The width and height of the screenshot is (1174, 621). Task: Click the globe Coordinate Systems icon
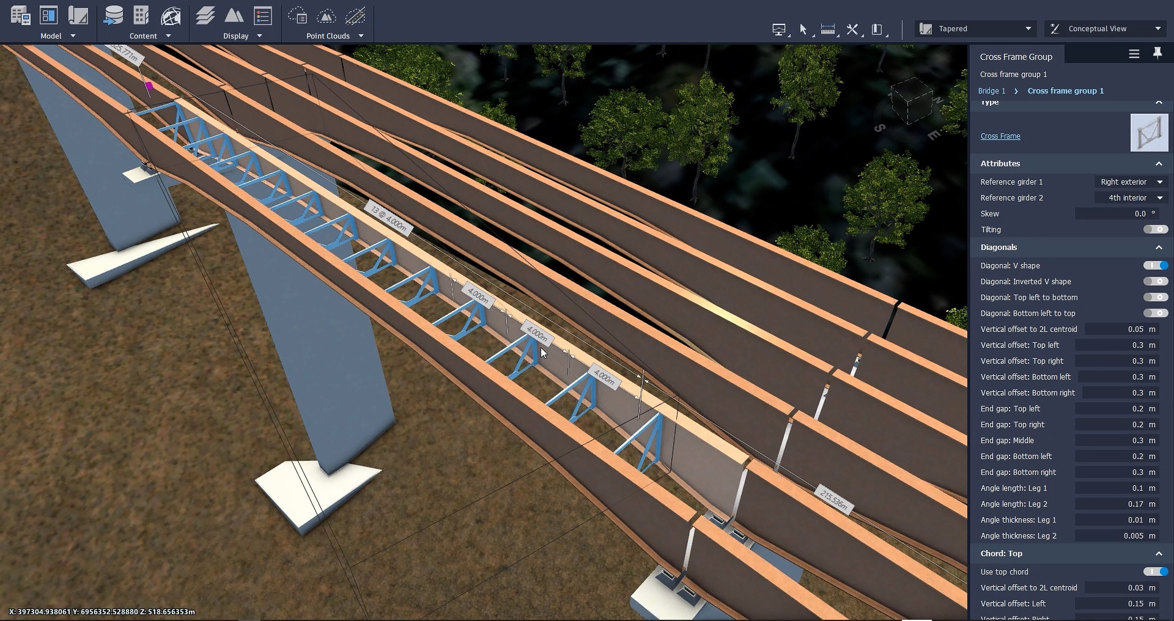click(171, 16)
